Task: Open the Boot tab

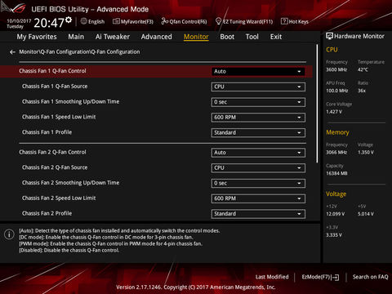Action: click(x=227, y=37)
